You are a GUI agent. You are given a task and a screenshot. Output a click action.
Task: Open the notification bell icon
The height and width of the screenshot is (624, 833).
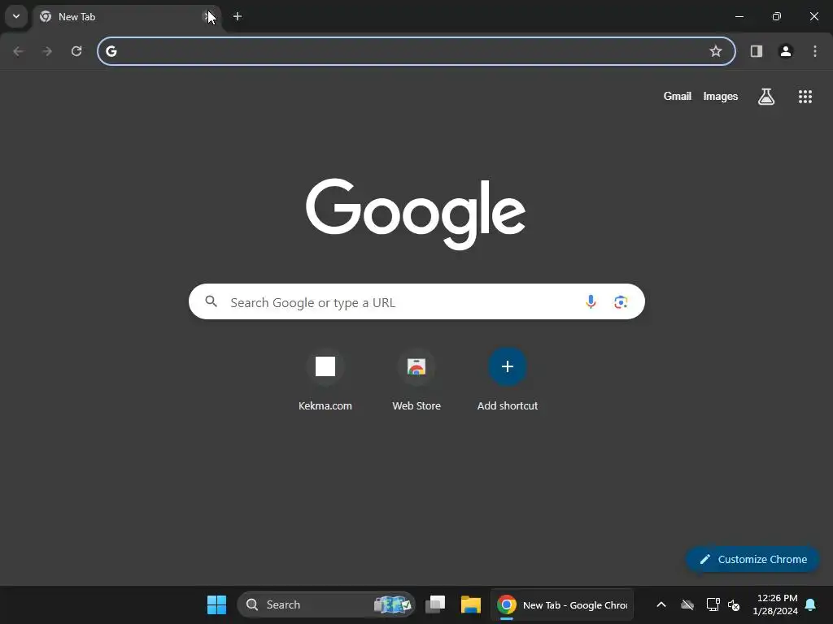coord(811,604)
